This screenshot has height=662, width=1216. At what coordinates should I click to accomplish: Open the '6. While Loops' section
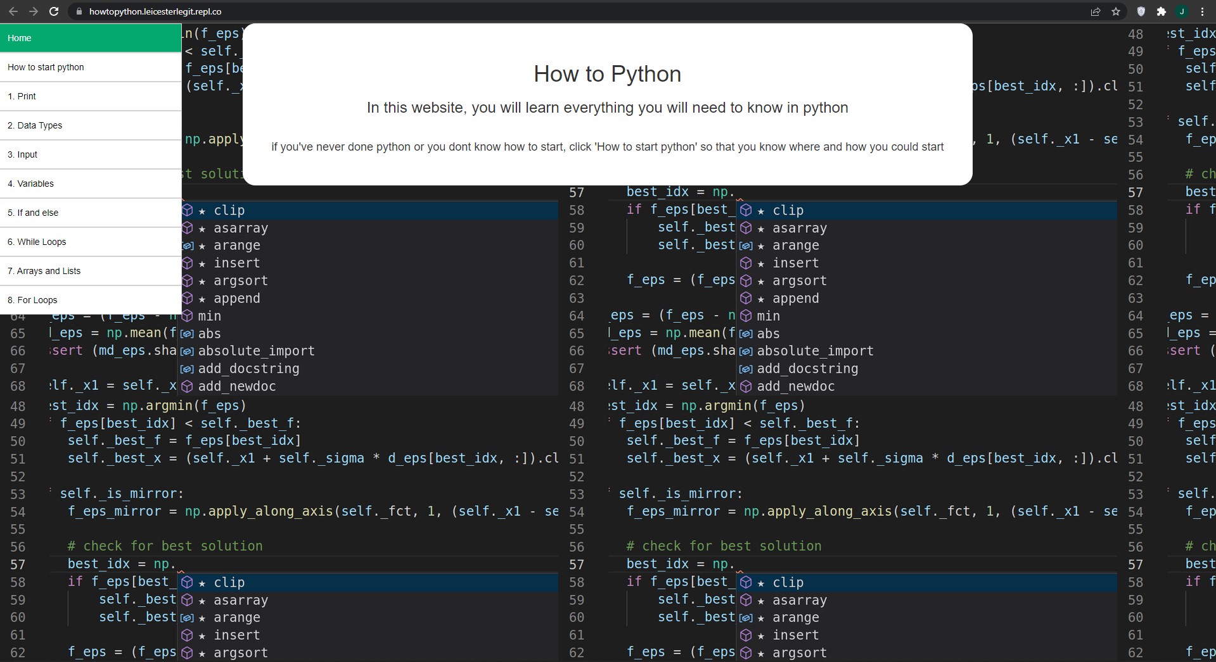point(37,242)
